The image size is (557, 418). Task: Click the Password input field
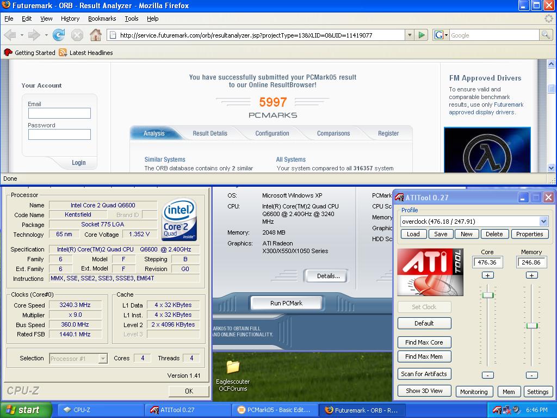click(x=59, y=134)
